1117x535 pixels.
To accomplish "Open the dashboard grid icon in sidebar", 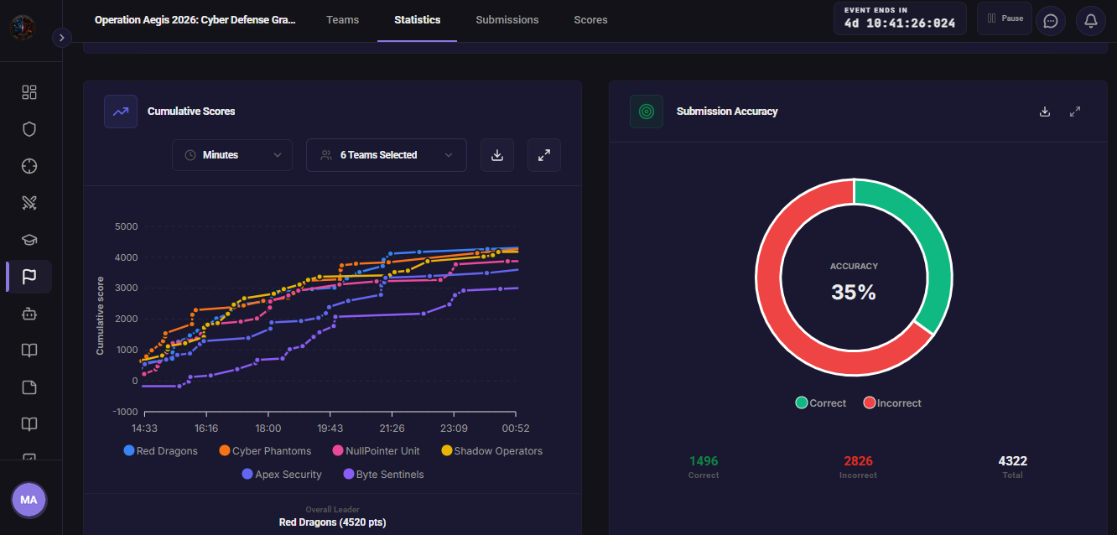I will 29,92.
